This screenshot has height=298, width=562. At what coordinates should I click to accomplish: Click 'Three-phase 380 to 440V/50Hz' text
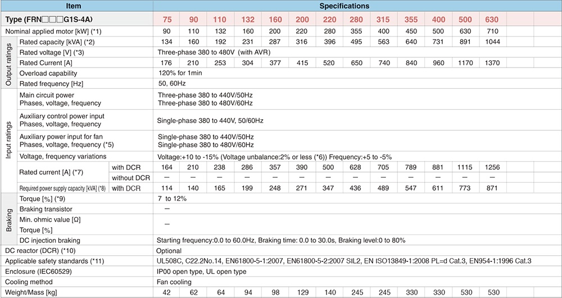205,96
